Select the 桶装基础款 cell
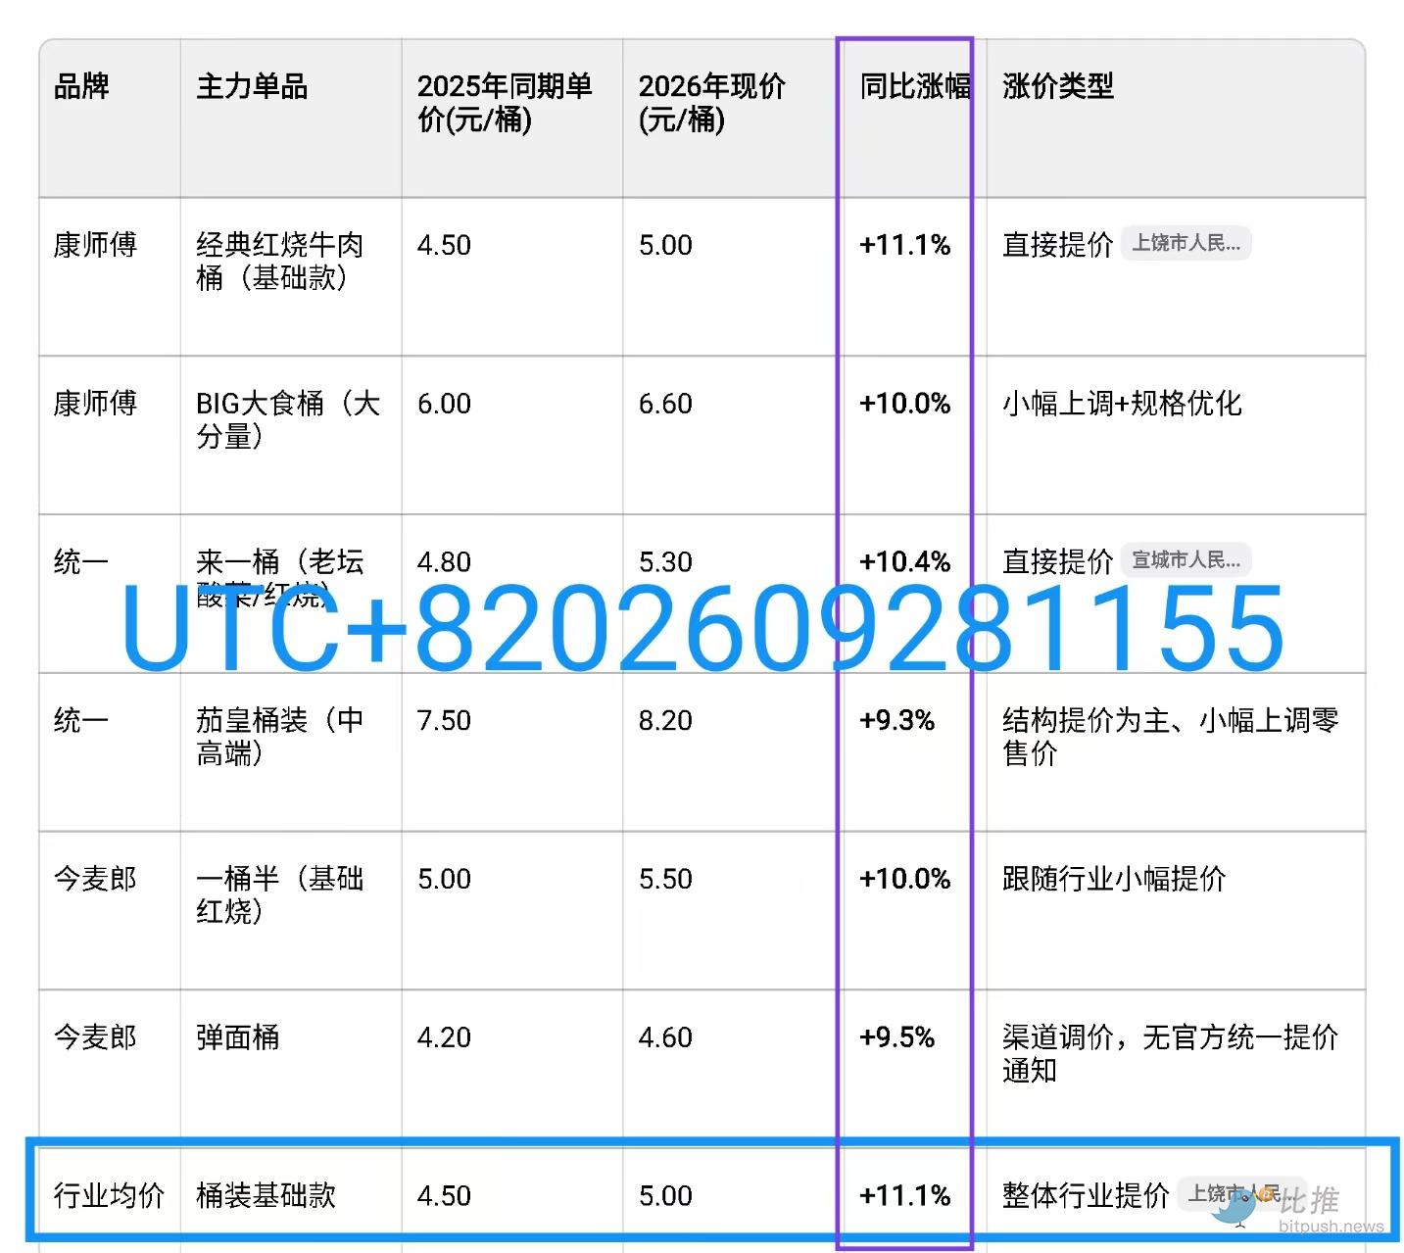Screen dimensions: 1404x1253 266,1196
